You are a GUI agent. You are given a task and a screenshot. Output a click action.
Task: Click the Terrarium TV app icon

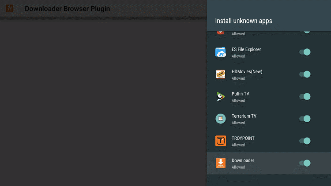pos(221,119)
